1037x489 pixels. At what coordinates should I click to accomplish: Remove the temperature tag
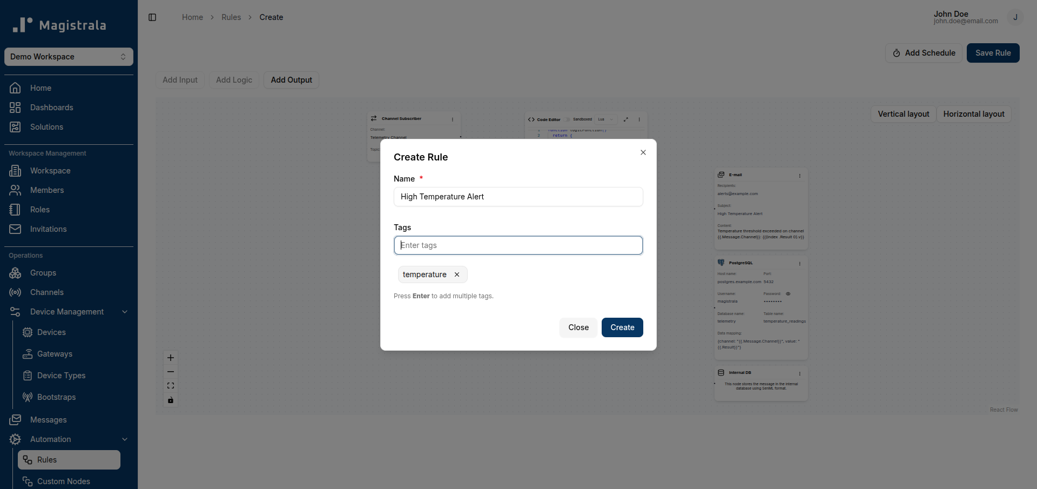point(457,274)
